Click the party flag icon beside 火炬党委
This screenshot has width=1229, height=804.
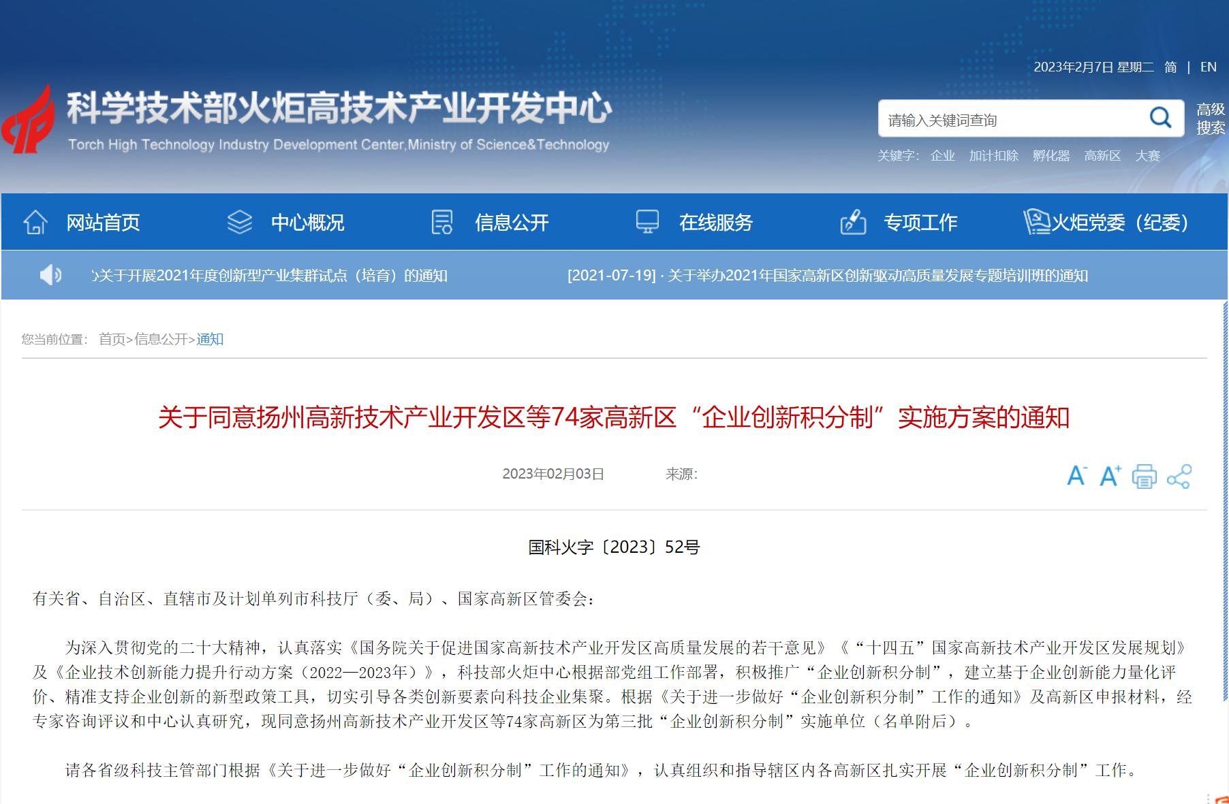click(1037, 222)
